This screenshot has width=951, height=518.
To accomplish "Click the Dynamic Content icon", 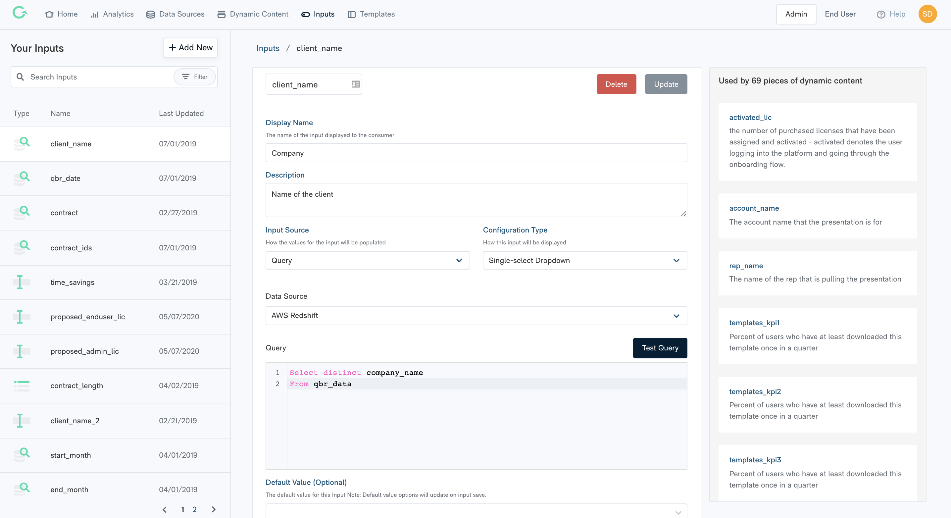I will click(x=222, y=14).
